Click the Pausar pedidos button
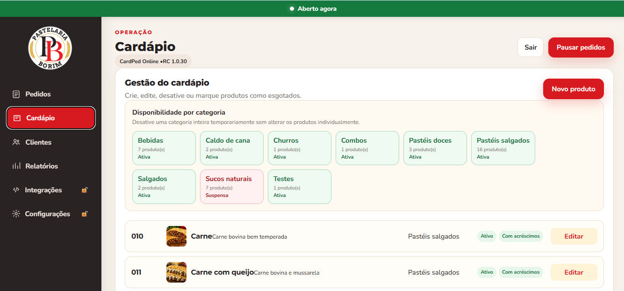624x291 pixels. coord(581,47)
